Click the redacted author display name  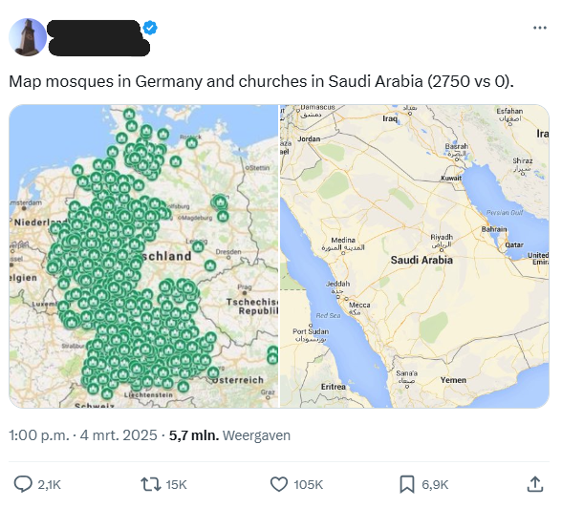94,29
